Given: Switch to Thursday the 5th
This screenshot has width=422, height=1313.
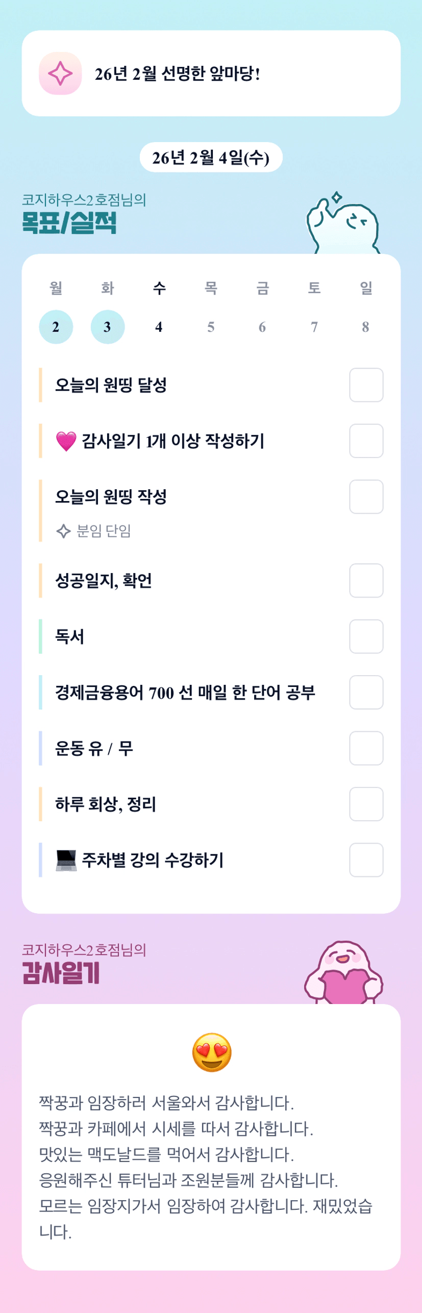Looking at the screenshot, I should coord(211,327).
